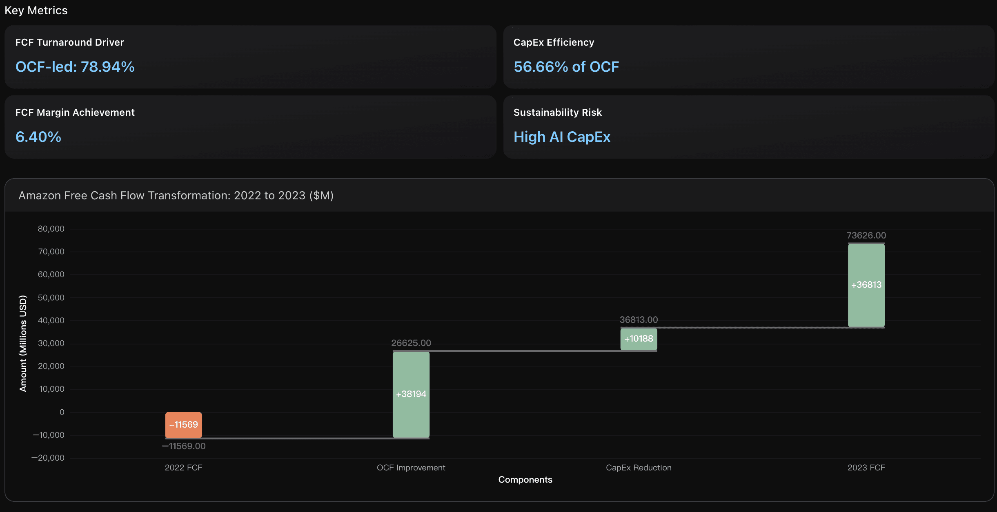Click the 0 y-axis tick label
This screenshot has width=997, height=512.
(62, 413)
